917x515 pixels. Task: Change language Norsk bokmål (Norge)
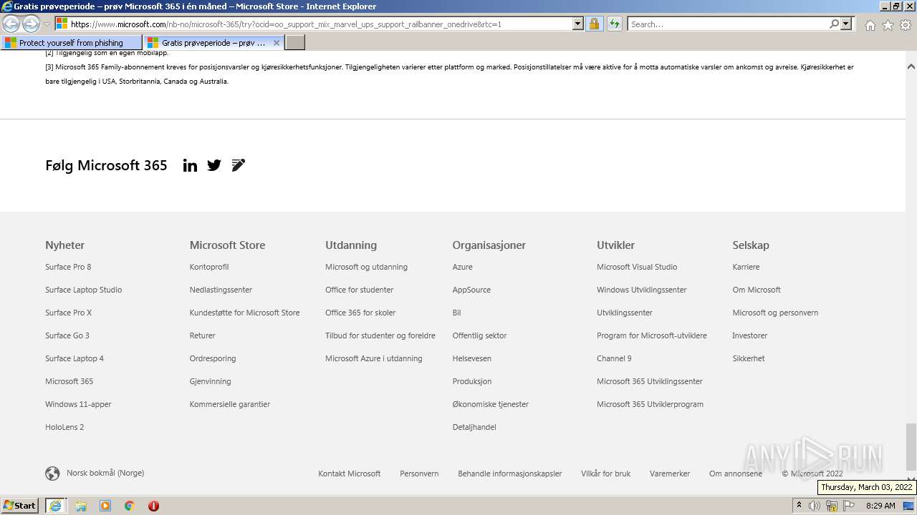point(105,473)
